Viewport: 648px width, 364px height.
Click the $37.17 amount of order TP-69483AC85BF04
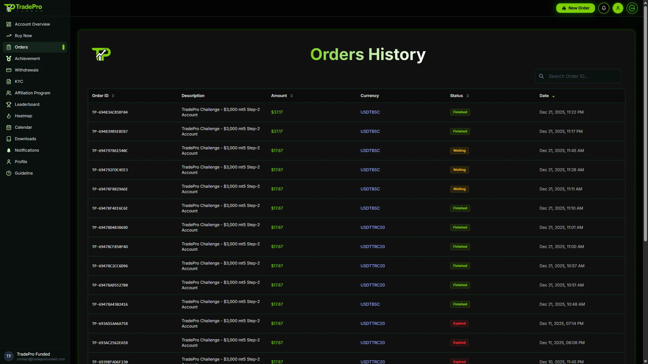click(277, 112)
